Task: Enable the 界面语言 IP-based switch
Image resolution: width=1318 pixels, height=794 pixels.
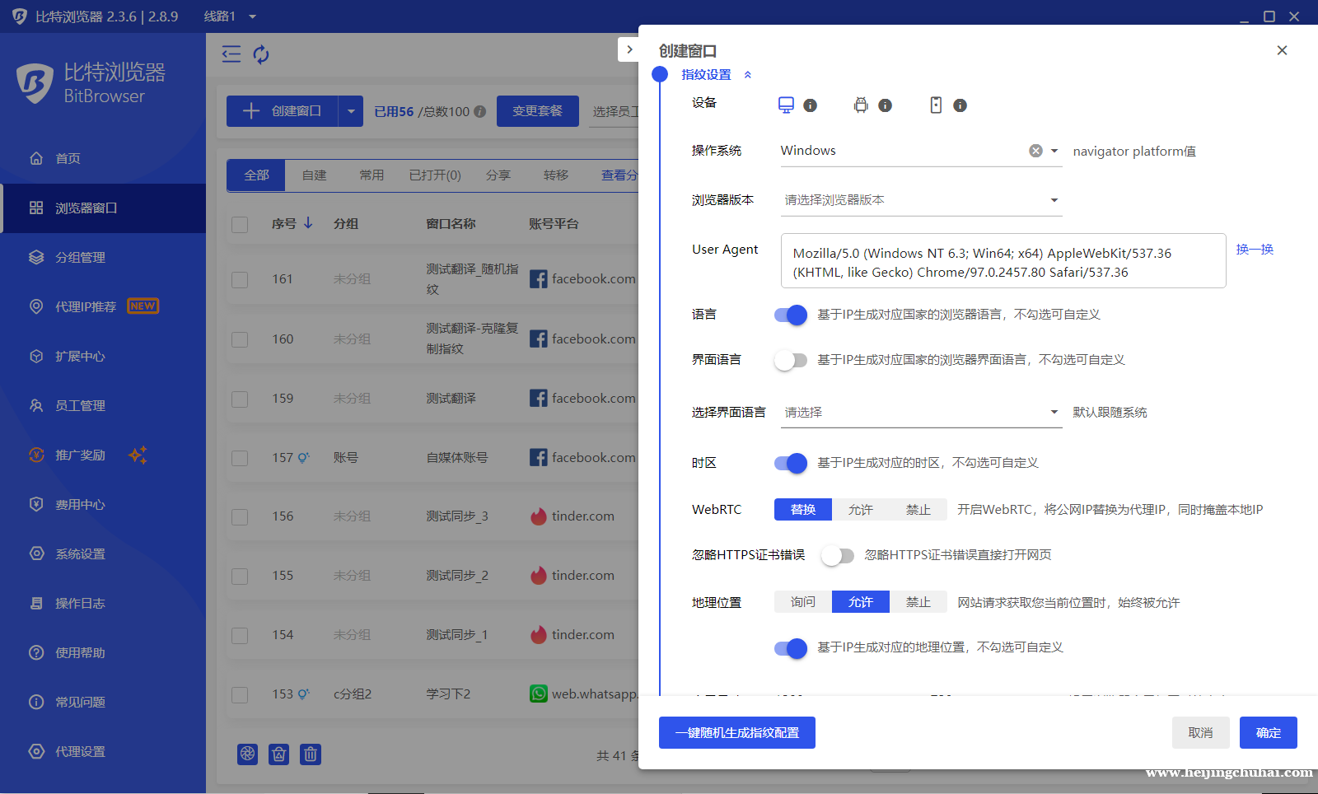Action: (x=791, y=360)
